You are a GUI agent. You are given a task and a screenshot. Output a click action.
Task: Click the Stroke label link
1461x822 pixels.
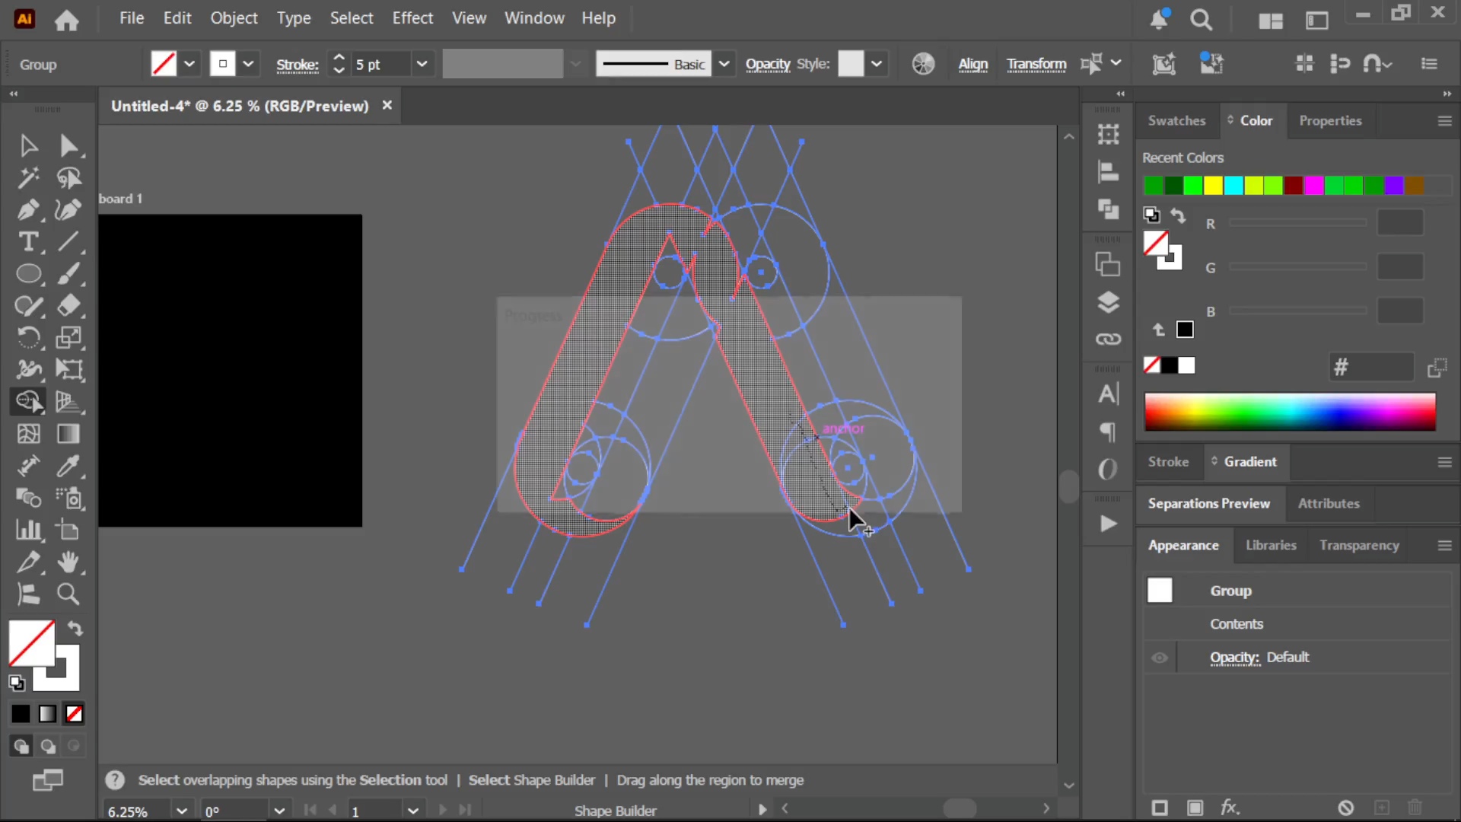[x=297, y=65]
